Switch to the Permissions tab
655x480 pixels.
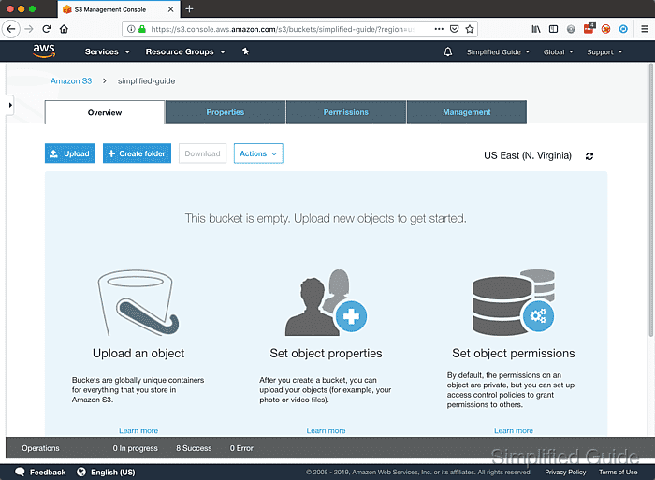pos(346,112)
